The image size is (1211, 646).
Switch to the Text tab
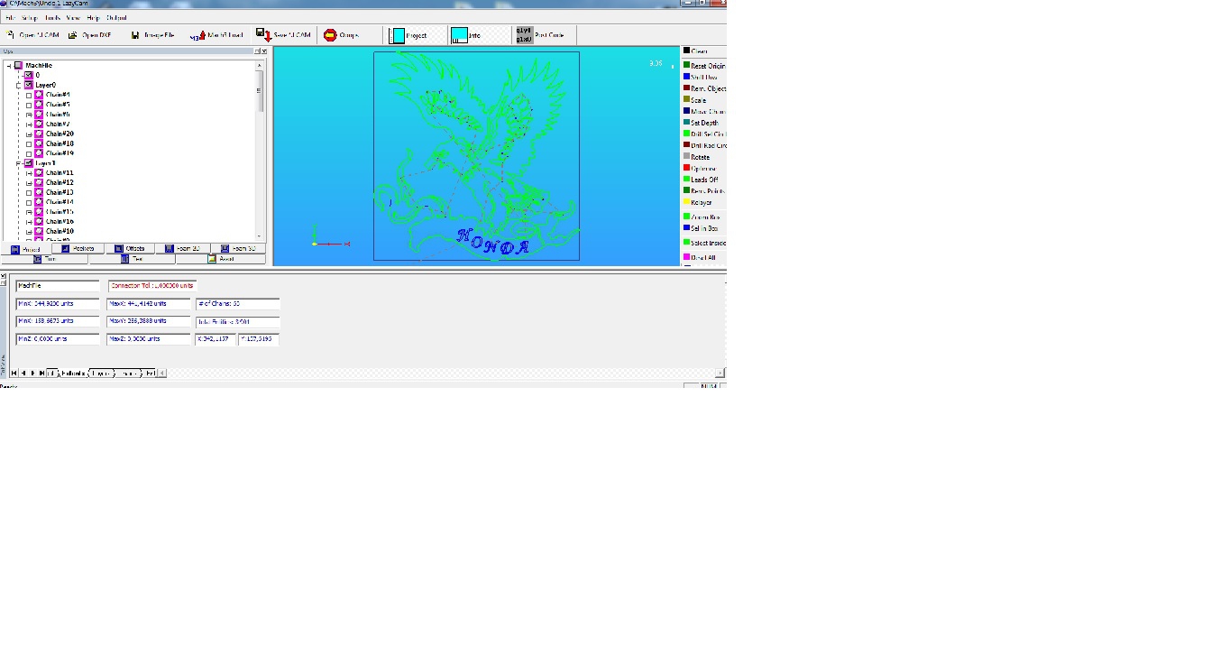(x=133, y=259)
